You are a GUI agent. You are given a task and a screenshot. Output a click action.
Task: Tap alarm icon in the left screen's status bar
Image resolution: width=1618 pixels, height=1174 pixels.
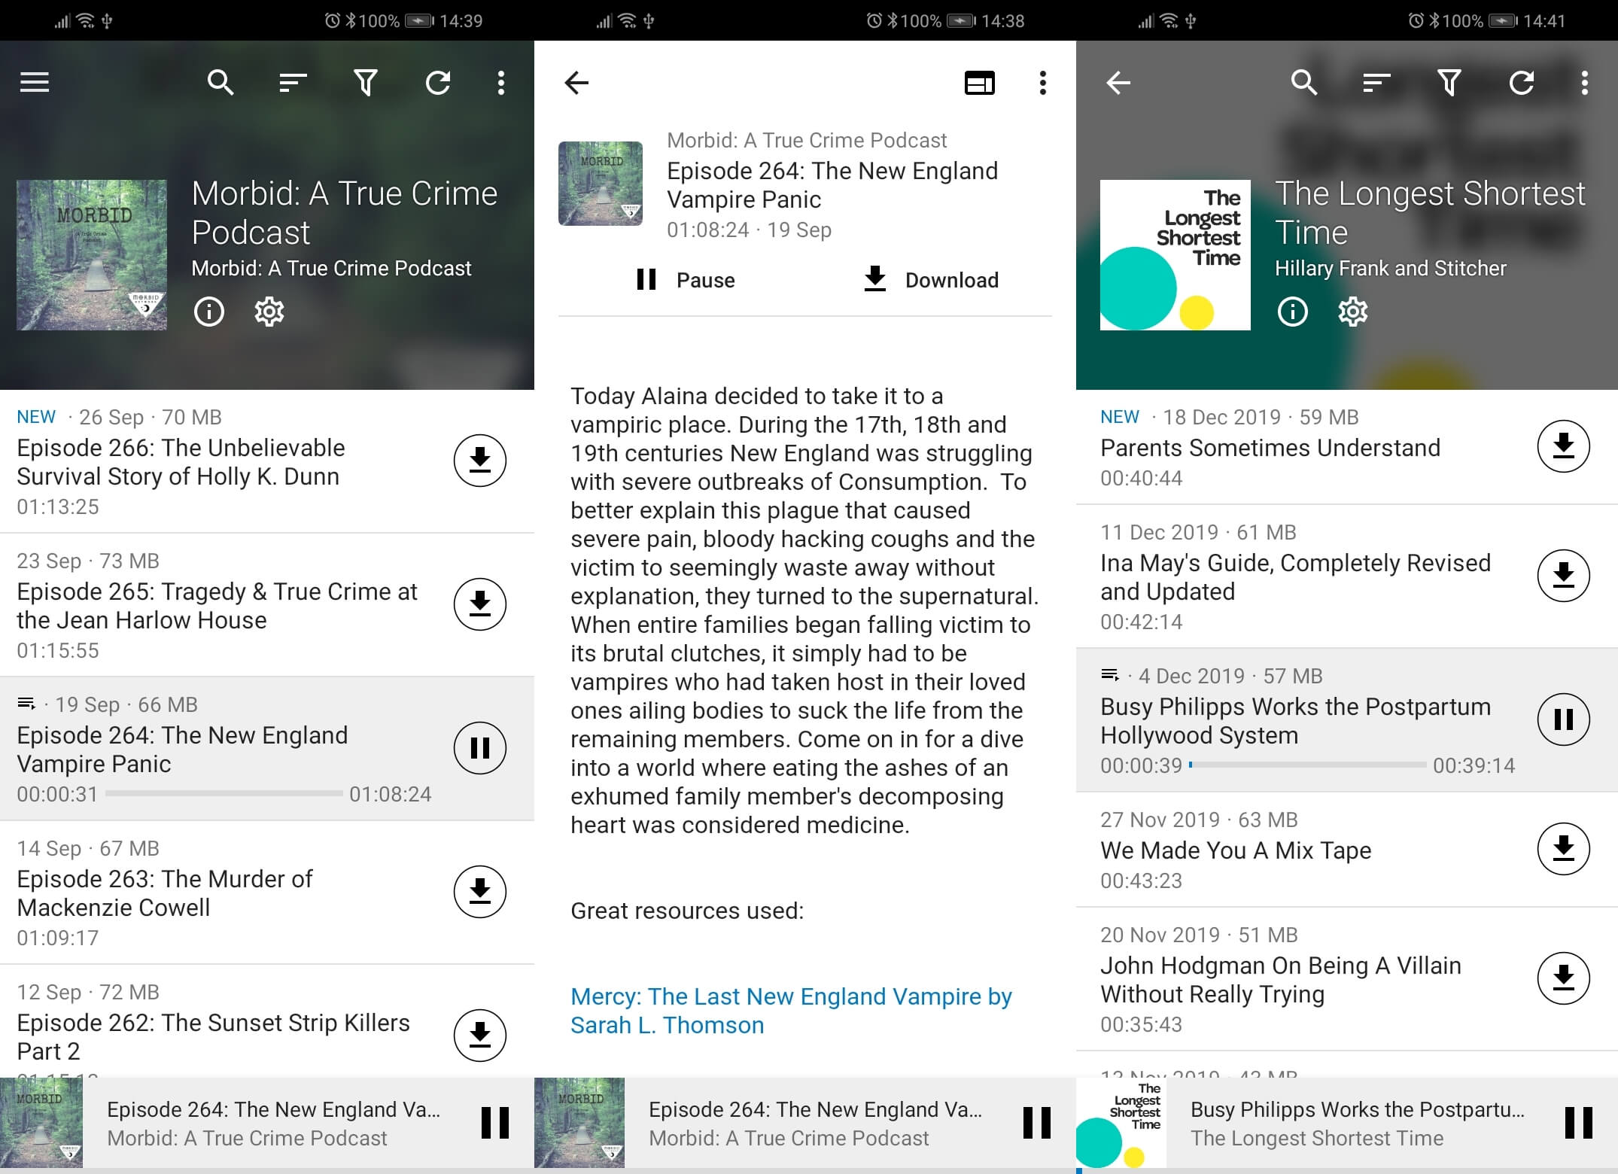pos(332,20)
